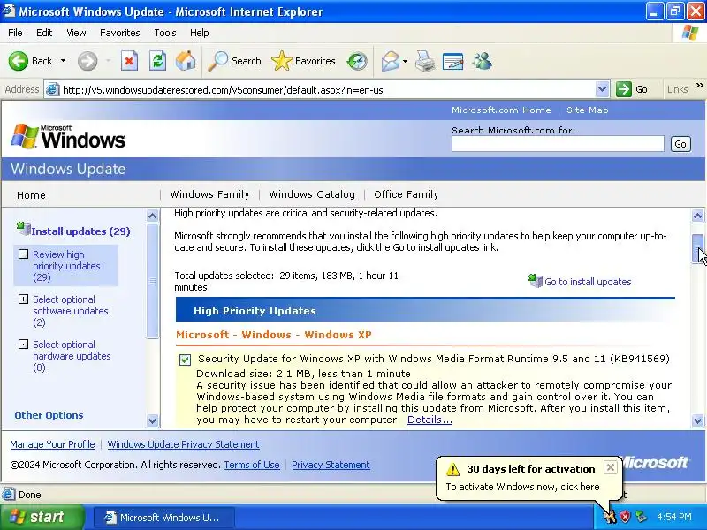Click the address bar URL field
This screenshot has height=530, width=707.
pyautogui.click(x=328, y=90)
